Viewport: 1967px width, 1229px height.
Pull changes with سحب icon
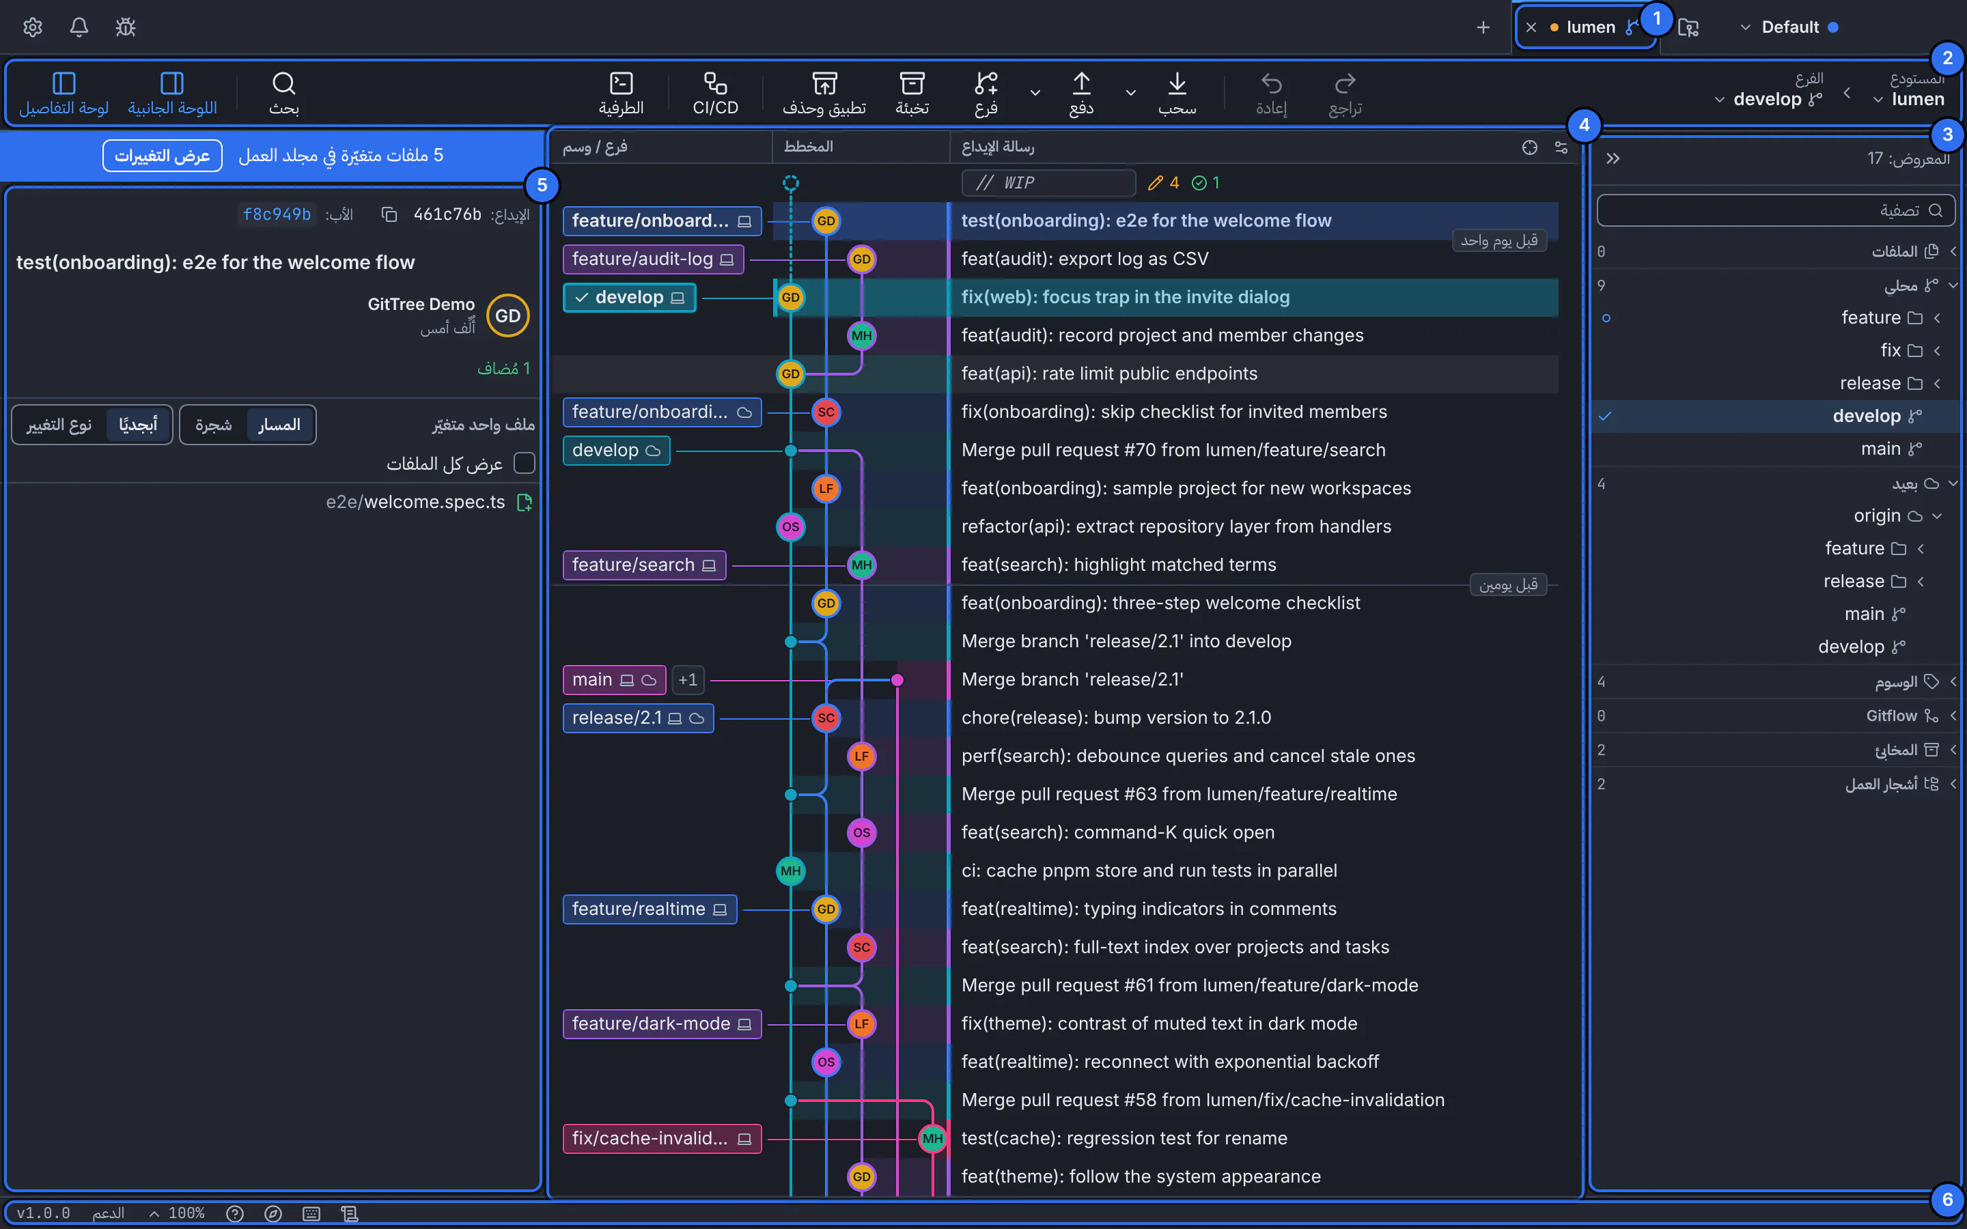click(x=1177, y=94)
